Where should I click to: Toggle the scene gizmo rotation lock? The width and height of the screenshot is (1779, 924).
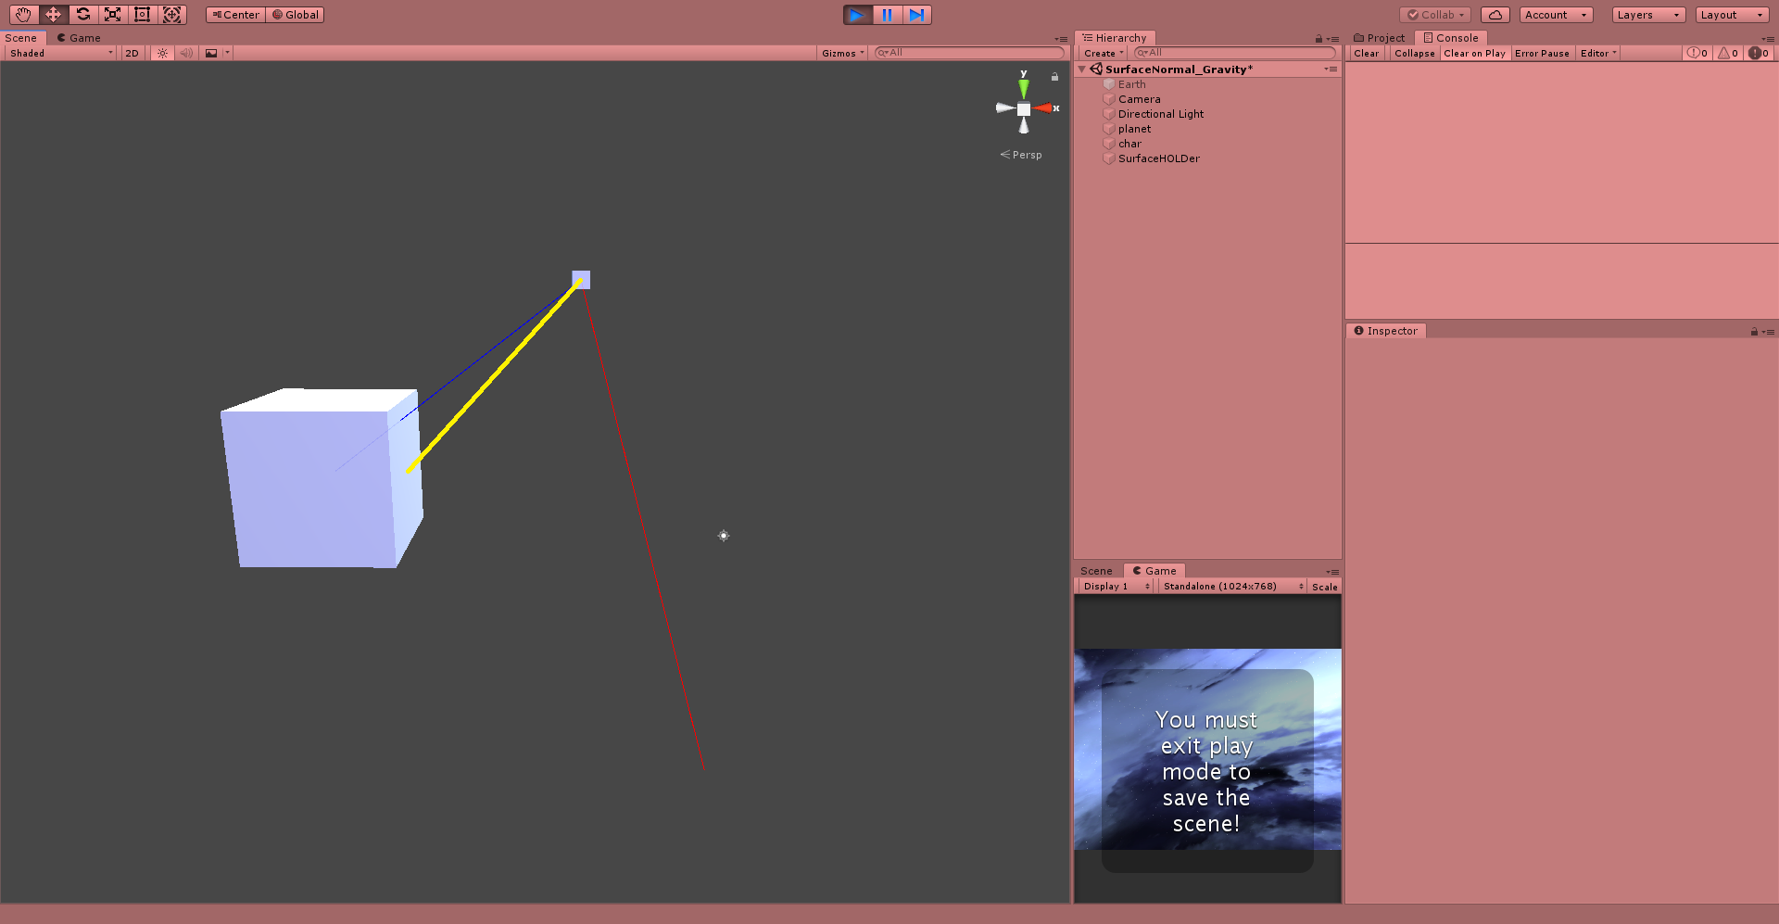point(1054,77)
